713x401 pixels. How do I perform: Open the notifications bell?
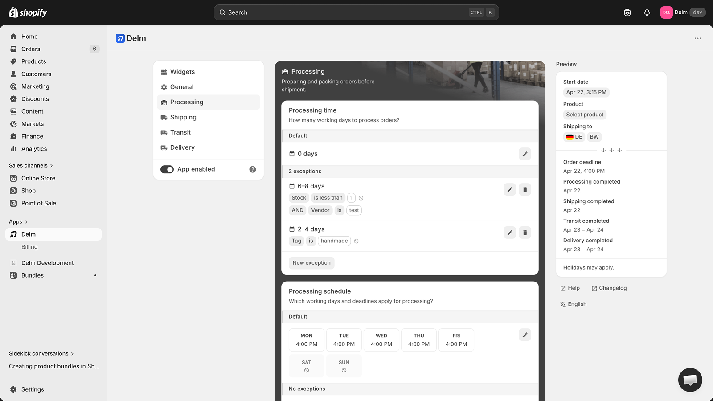(647, 12)
